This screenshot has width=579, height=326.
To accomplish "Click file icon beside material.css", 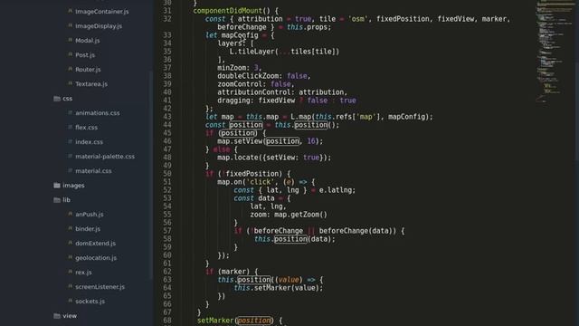I will click(71, 170).
